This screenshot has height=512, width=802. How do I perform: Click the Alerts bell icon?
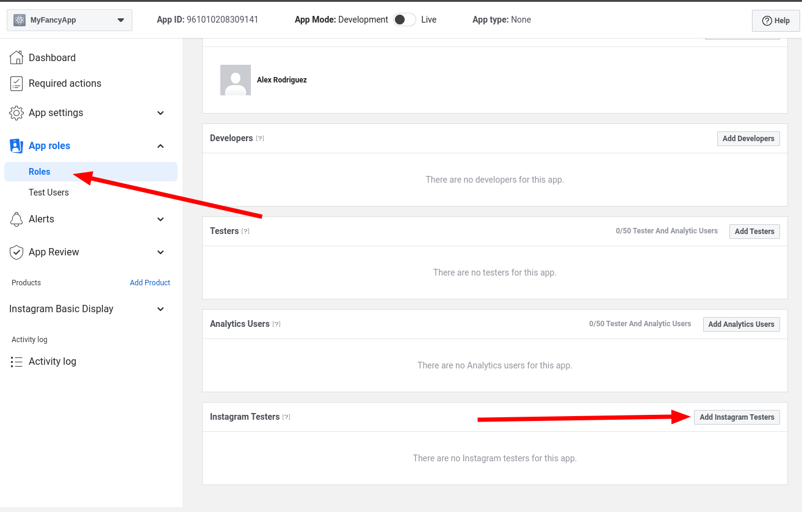click(x=16, y=219)
